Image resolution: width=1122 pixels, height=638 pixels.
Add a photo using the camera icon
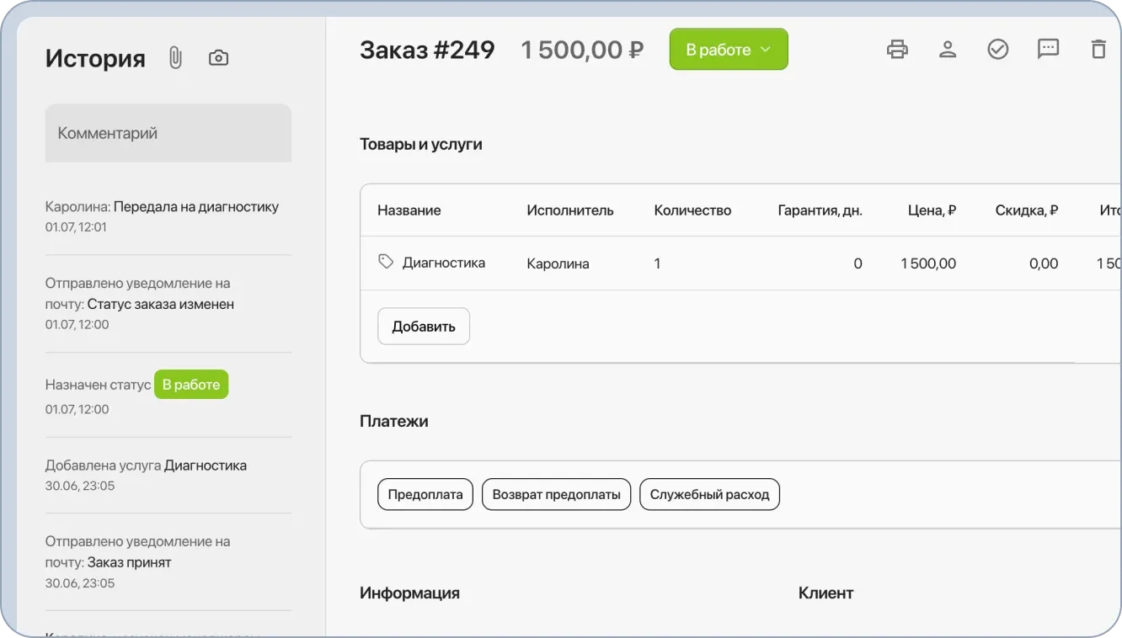coord(218,56)
